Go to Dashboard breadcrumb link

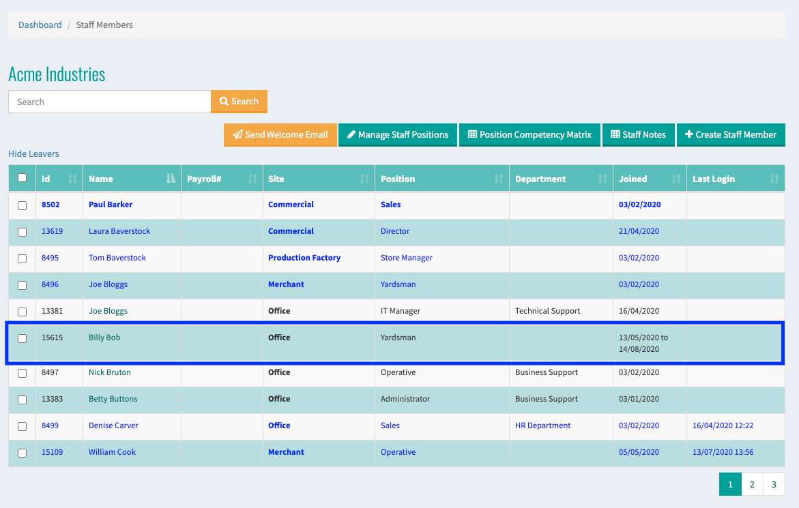tap(40, 25)
